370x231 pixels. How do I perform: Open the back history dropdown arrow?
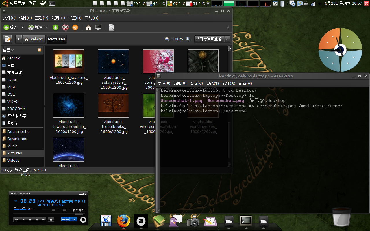coord(22,27)
